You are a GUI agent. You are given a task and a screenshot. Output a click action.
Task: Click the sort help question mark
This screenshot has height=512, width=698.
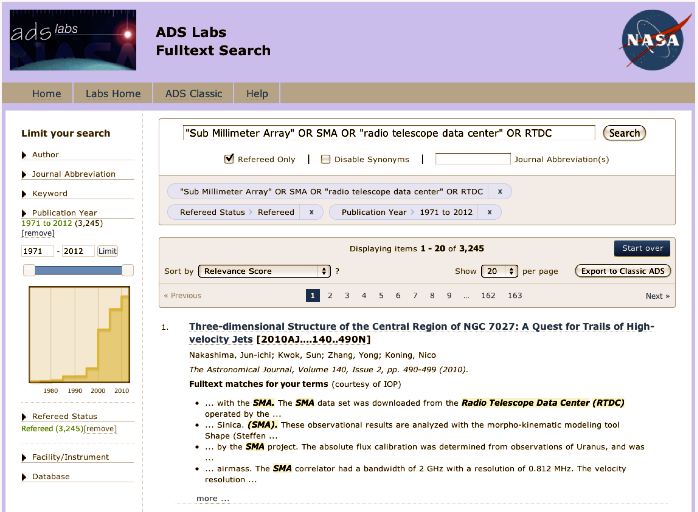337,271
